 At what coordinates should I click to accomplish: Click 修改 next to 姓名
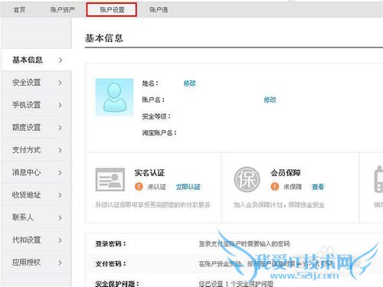pos(190,83)
